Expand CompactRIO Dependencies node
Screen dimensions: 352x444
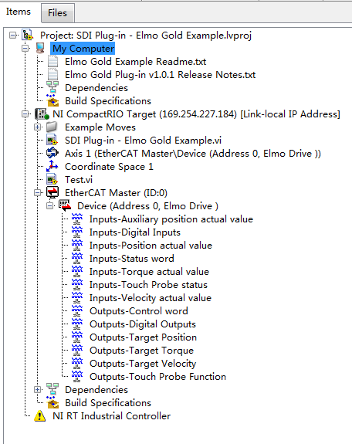(37, 390)
